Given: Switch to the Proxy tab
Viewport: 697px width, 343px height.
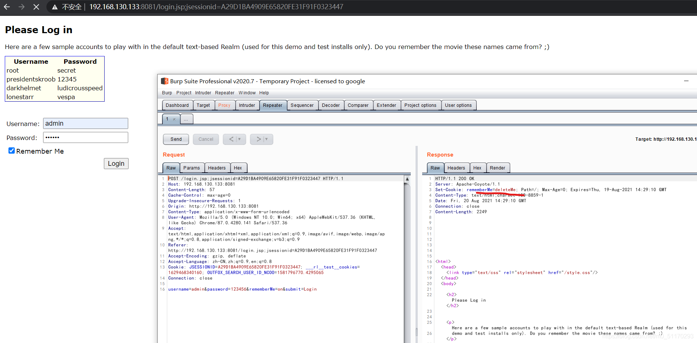Looking at the screenshot, I should 224,105.
